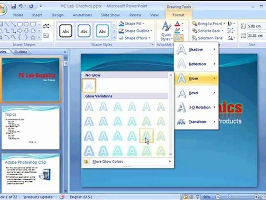Viewport: 266px width, 200px height.
Task: Click the Format tab under Drawing Tools
Action: [x=178, y=15]
